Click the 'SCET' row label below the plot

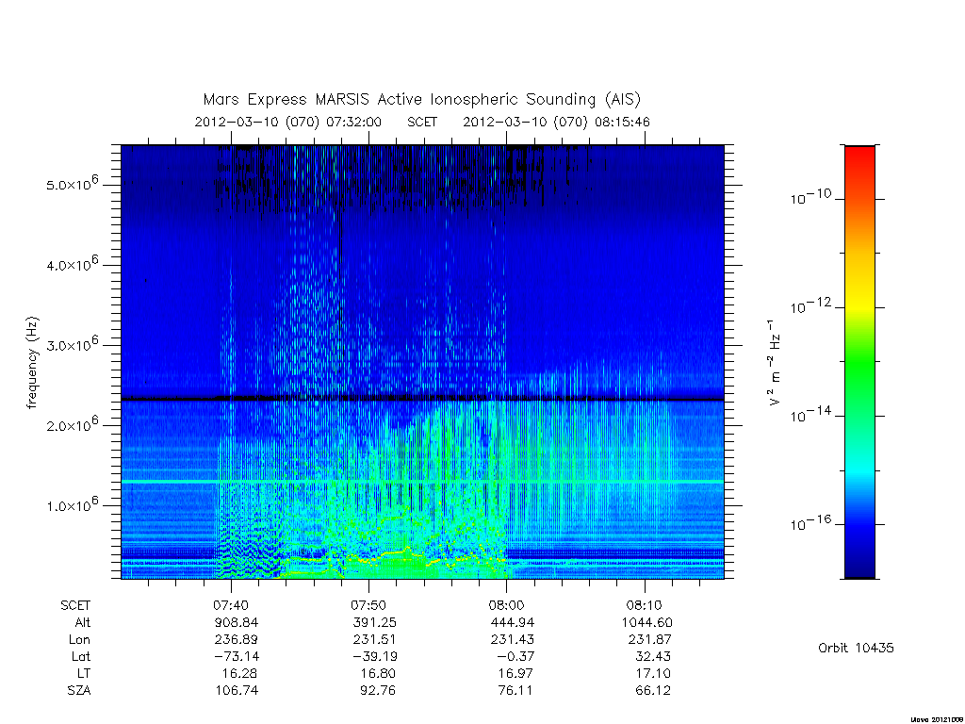(x=75, y=605)
